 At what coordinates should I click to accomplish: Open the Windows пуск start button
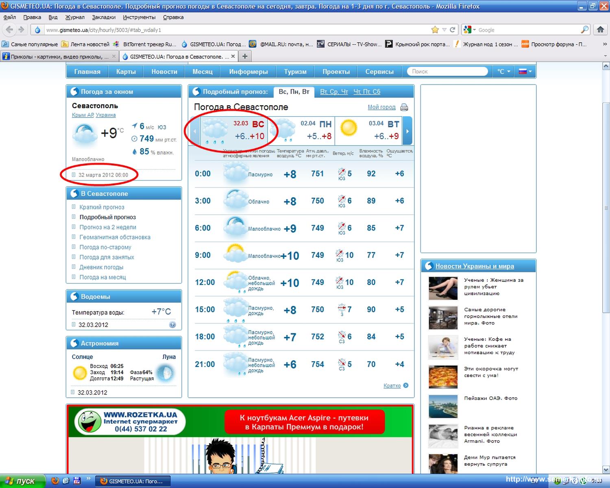(20, 481)
